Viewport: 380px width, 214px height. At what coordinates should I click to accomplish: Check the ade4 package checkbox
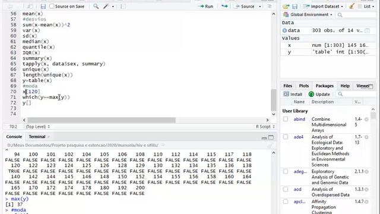coord(286,137)
